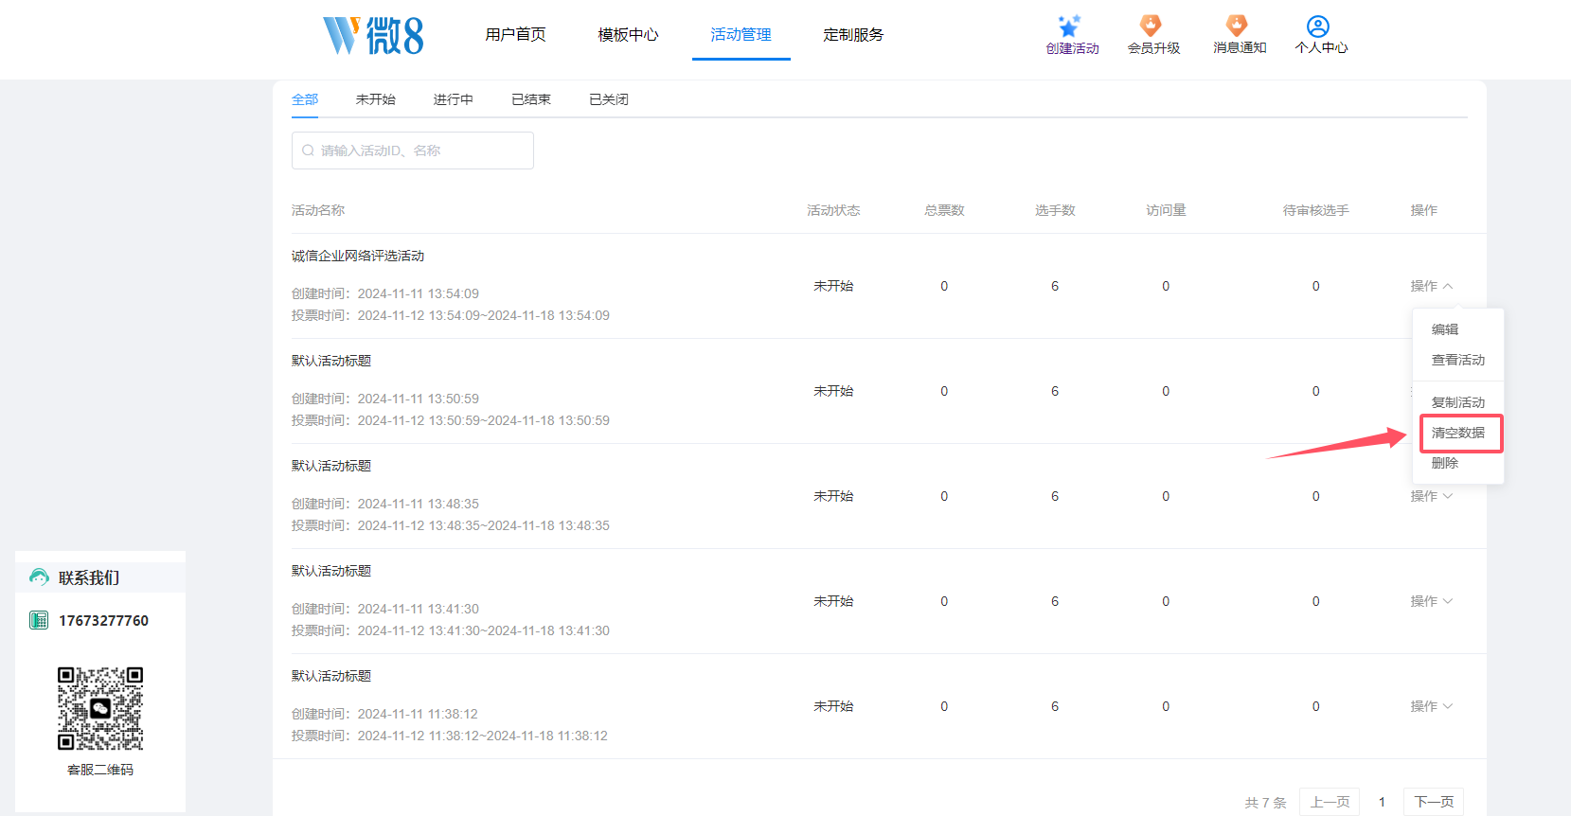
Task: Switch to 未开始 tab
Action: (x=376, y=99)
